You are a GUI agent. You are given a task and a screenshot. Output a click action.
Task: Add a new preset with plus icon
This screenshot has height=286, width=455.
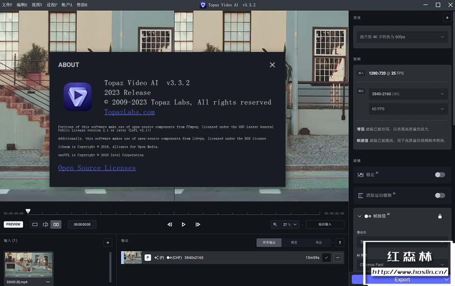tap(447, 17)
